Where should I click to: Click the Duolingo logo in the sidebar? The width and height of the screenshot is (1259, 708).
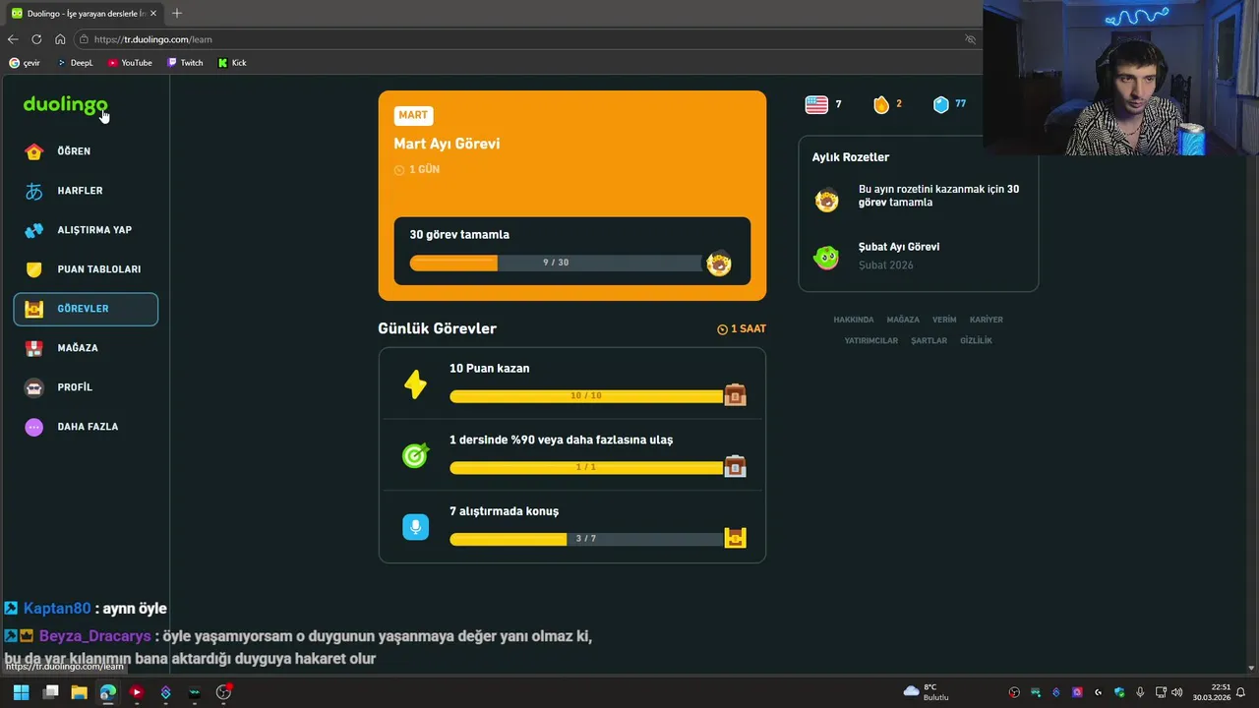(x=65, y=104)
